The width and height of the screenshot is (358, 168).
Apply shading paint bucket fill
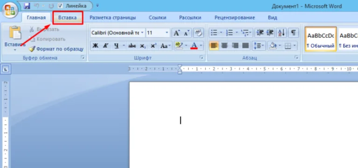pyautogui.click(x=273, y=46)
